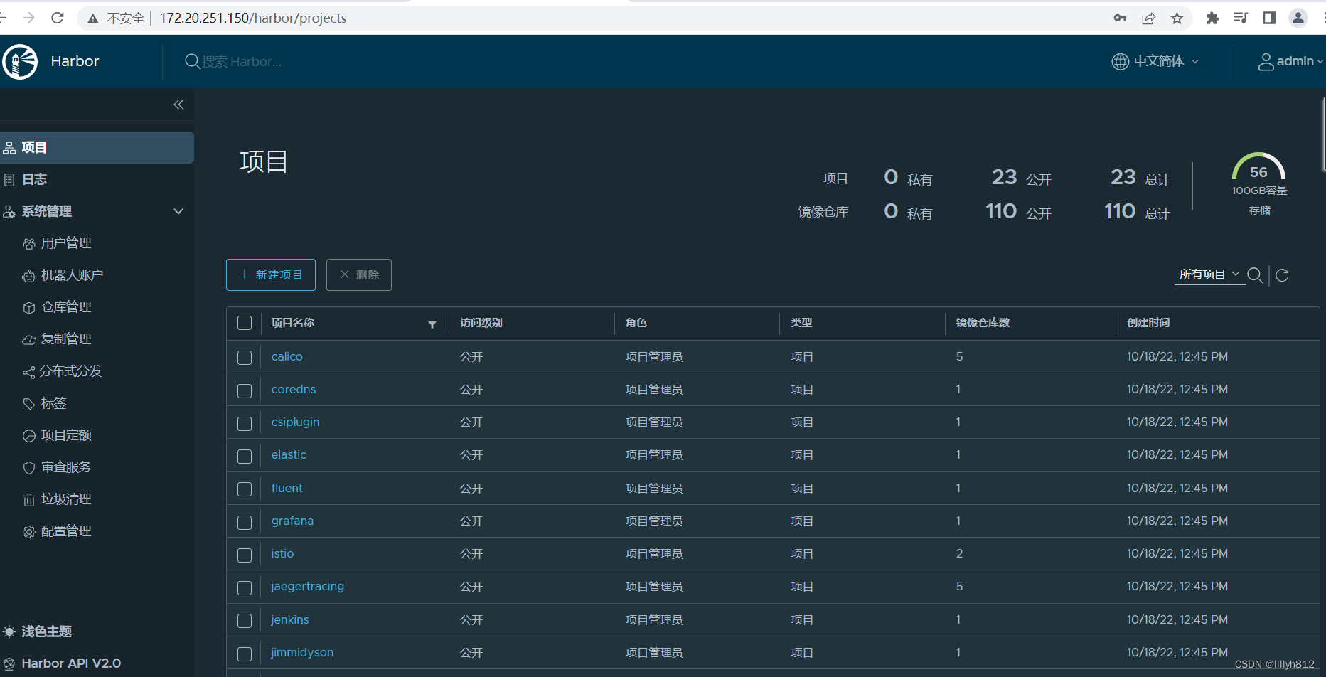Image resolution: width=1326 pixels, height=677 pixels.
Task: Check the csiplugin project row
Action: click(x=245, y=423)
